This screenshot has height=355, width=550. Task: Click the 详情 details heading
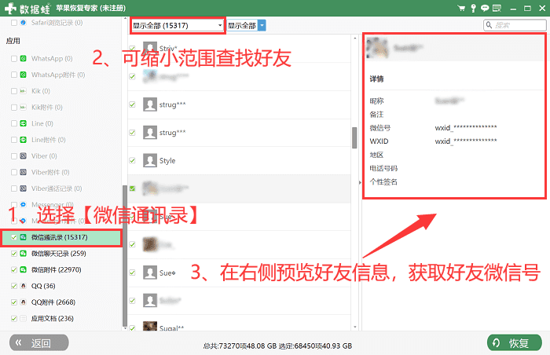coord(376,79)
